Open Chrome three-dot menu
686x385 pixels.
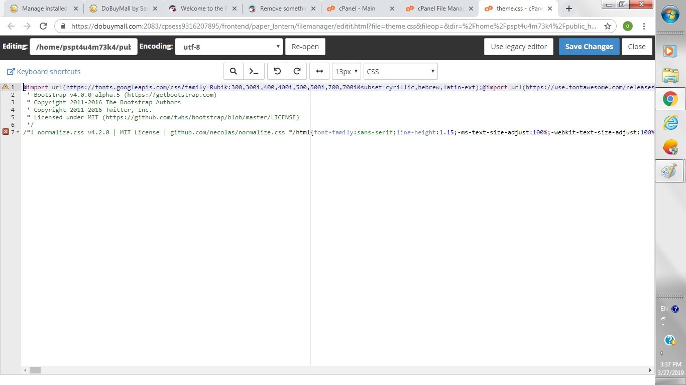click(644, 27)
